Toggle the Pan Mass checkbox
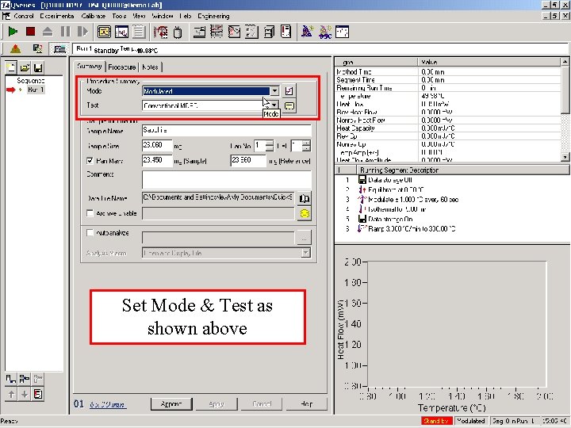The width and height of the screenshot is (571, 428). (x=90, y=160)
